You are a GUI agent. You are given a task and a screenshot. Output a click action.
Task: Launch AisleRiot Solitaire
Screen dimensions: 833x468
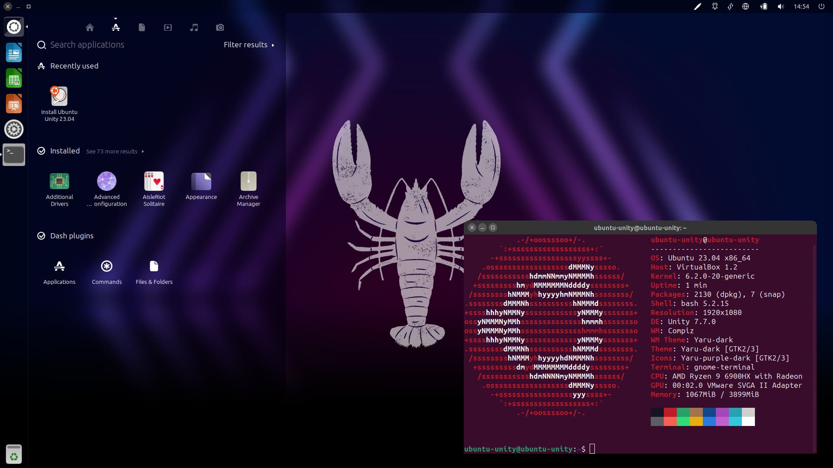click(154, 182)
